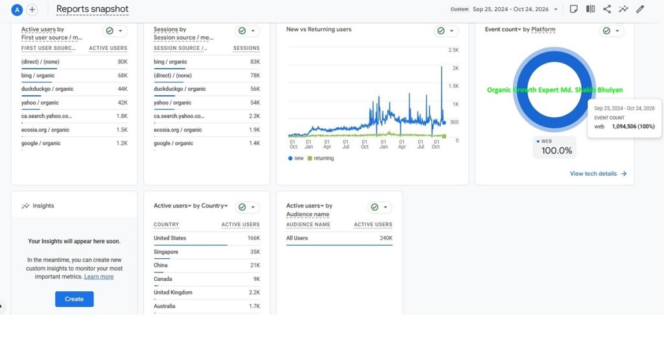Click the Insights sparkle icon in Insights card
The height and width of the screenshot is (349, 664).
[x=25, y=206]
